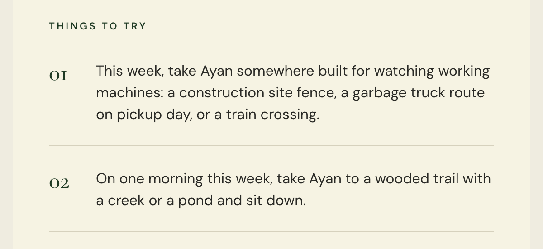Click the divider line under the heading
This screenshot has height=249, width=543.
click(271, 38)
